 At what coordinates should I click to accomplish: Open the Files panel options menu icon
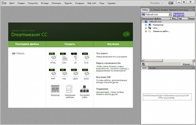193,10
